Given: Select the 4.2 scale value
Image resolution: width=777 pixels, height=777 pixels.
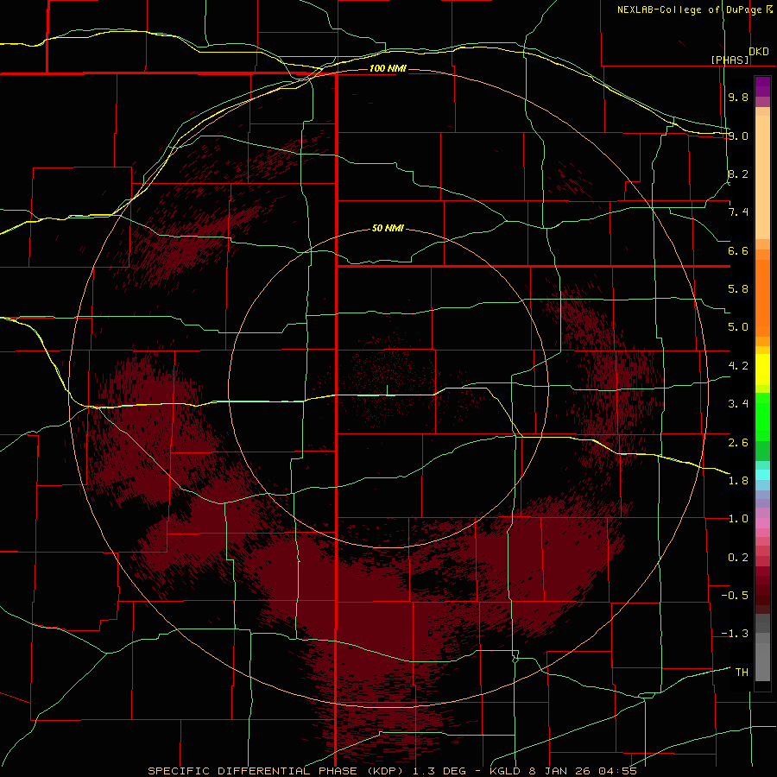Looking at the screenshot, I should pos(738,366).
